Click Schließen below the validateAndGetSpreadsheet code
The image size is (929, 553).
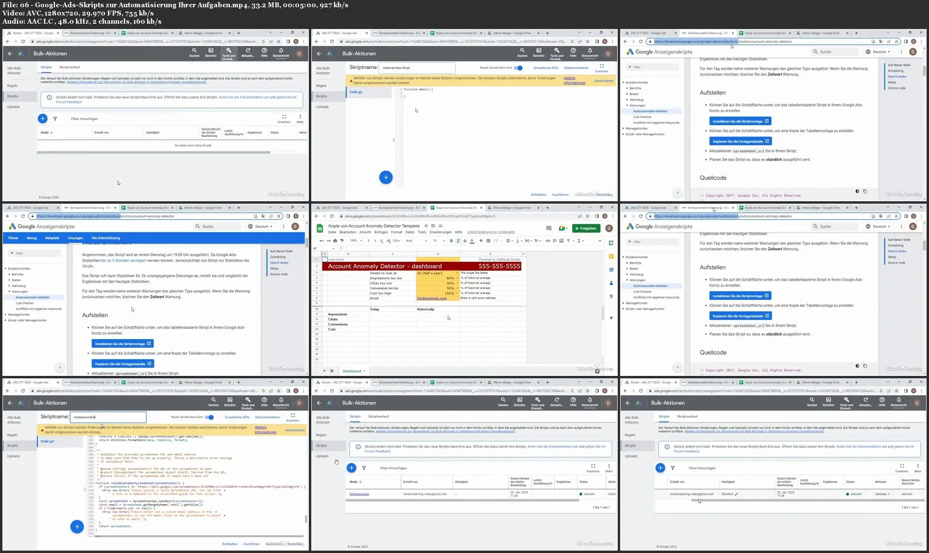click(x=229, y=544)
